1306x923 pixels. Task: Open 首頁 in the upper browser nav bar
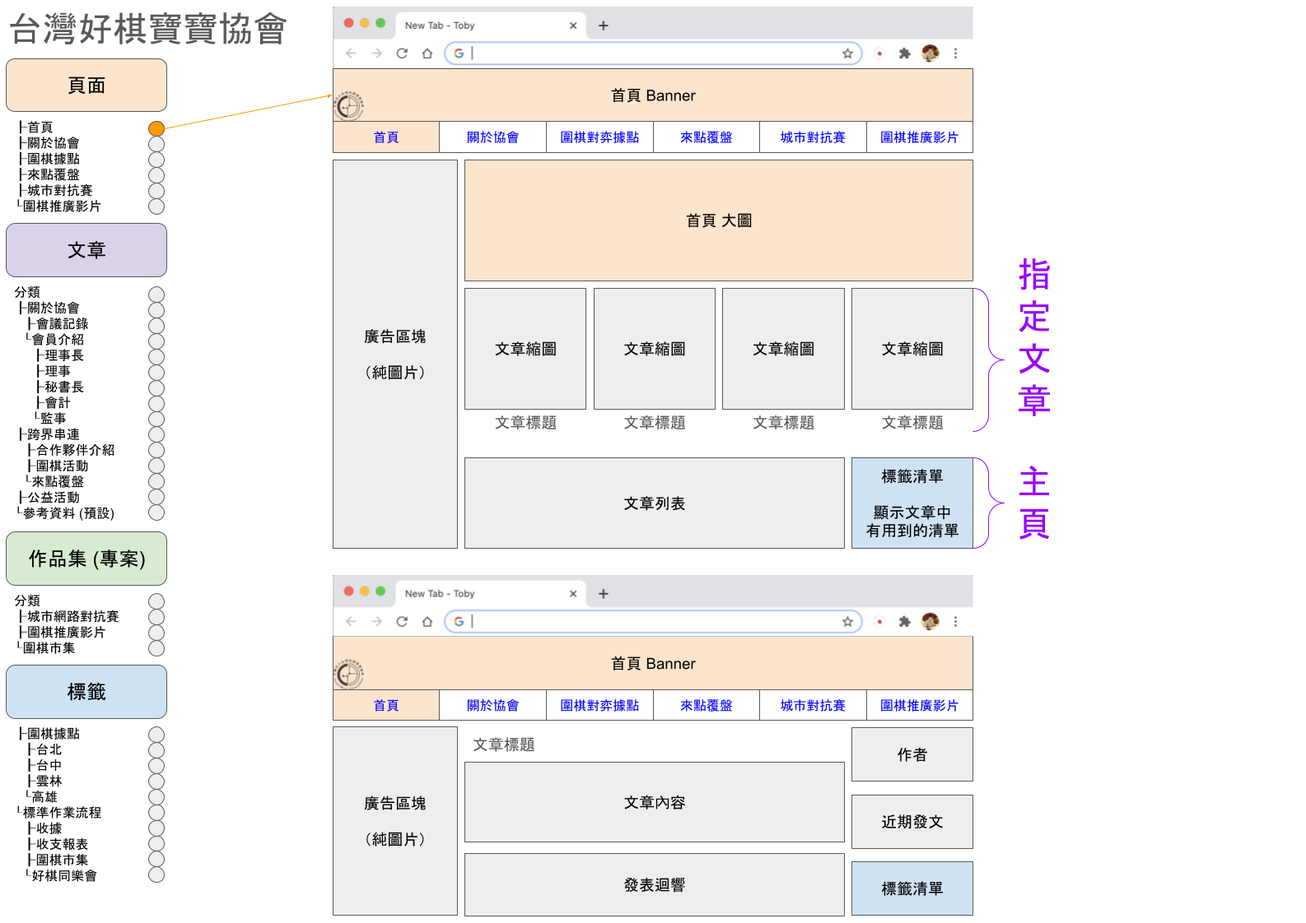(x=386, y=137)
